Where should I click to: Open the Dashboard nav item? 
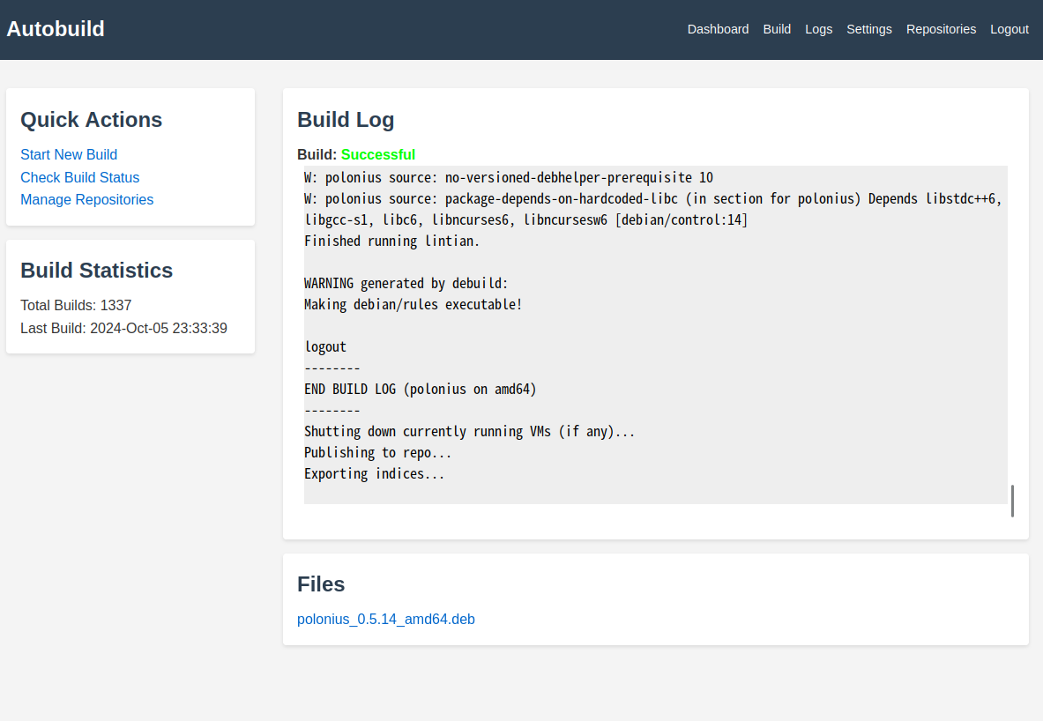(x=718, y=29)
